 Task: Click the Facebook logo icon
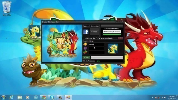86,32
